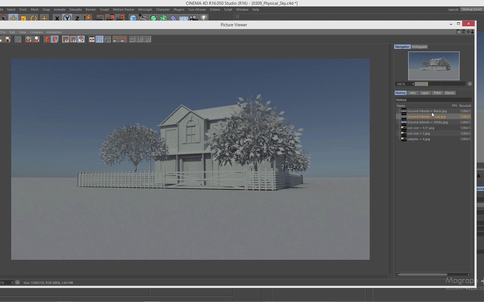Switch to Filter tab

click(437, 93)
